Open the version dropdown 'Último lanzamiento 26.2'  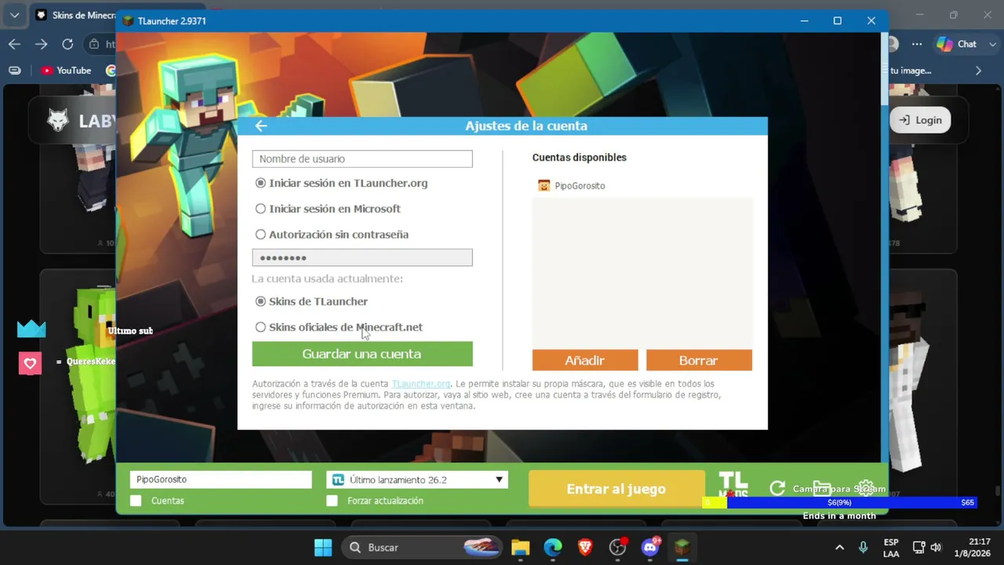[417, 479]
